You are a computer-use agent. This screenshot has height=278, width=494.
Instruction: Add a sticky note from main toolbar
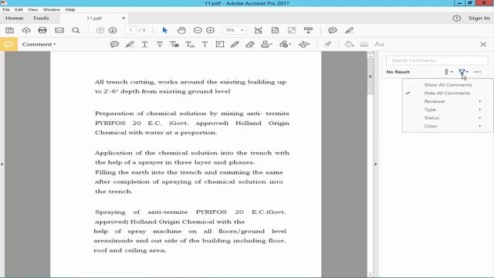(333, 30)
